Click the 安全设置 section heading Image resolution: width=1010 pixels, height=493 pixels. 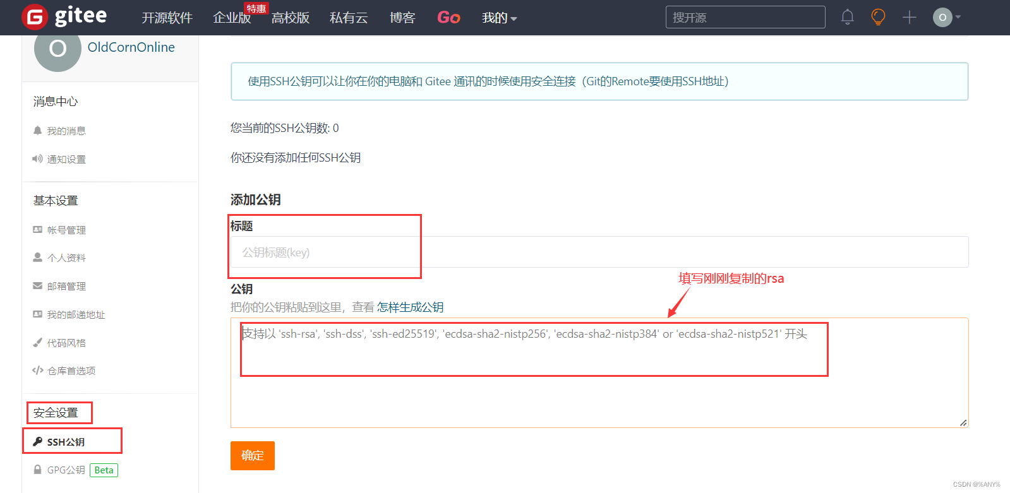(56, 413)
